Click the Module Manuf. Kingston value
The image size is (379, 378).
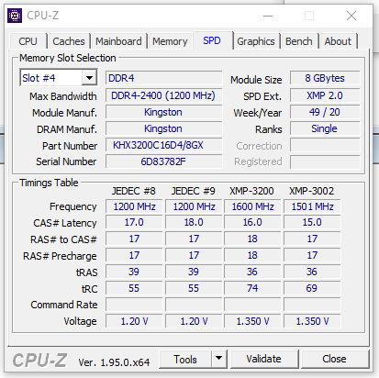pos(164,112)
